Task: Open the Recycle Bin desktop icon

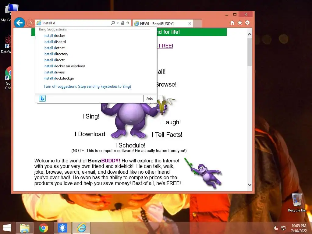Action: pyautogui.click(x=297, y=203)
